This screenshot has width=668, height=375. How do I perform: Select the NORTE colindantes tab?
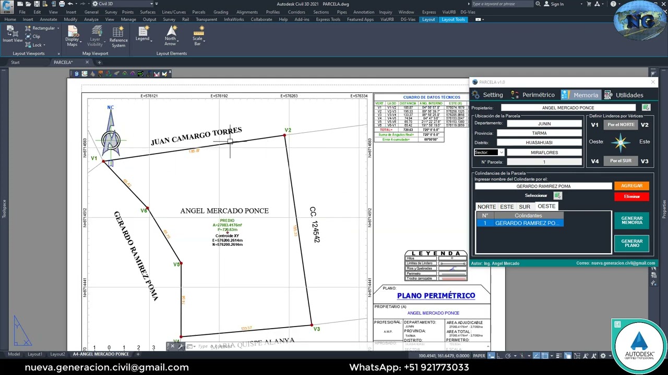(x=486, y=207)
